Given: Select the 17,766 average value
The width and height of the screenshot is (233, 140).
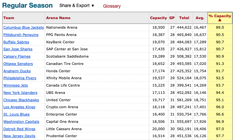Looking at the screenshot, I should 200,114.
